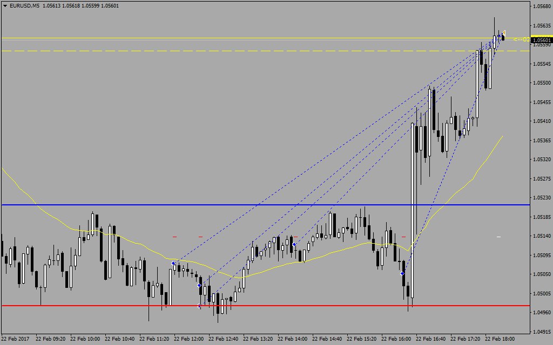Select the blue trade arrow near 16:00

pos(402,274)
